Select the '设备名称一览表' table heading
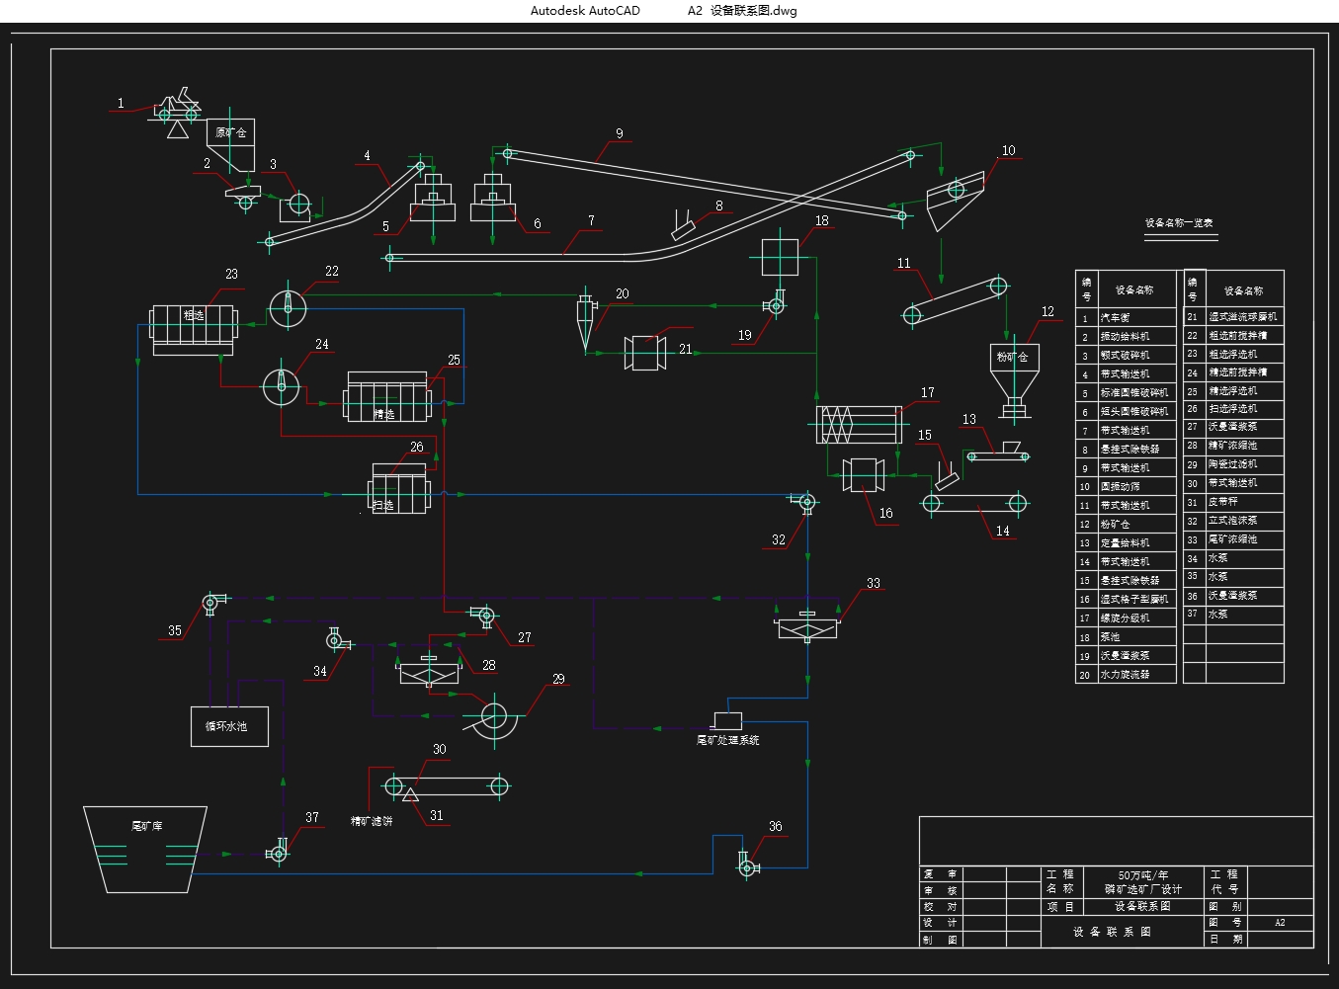The image size is (1339, 989). [x=1179, y=223]
